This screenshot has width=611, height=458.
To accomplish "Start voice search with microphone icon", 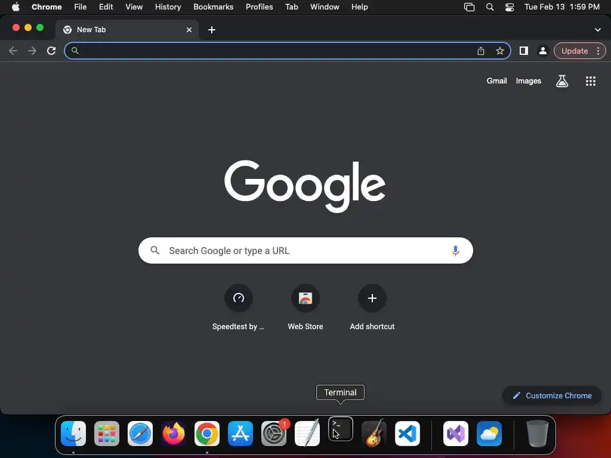I will 455,250.
